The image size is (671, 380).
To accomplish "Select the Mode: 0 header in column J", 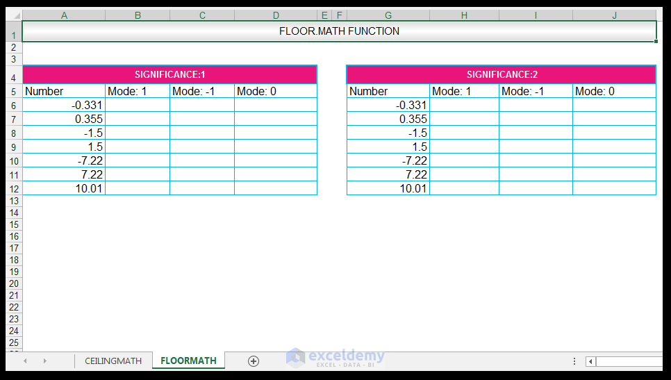I will tap(615, 91).
